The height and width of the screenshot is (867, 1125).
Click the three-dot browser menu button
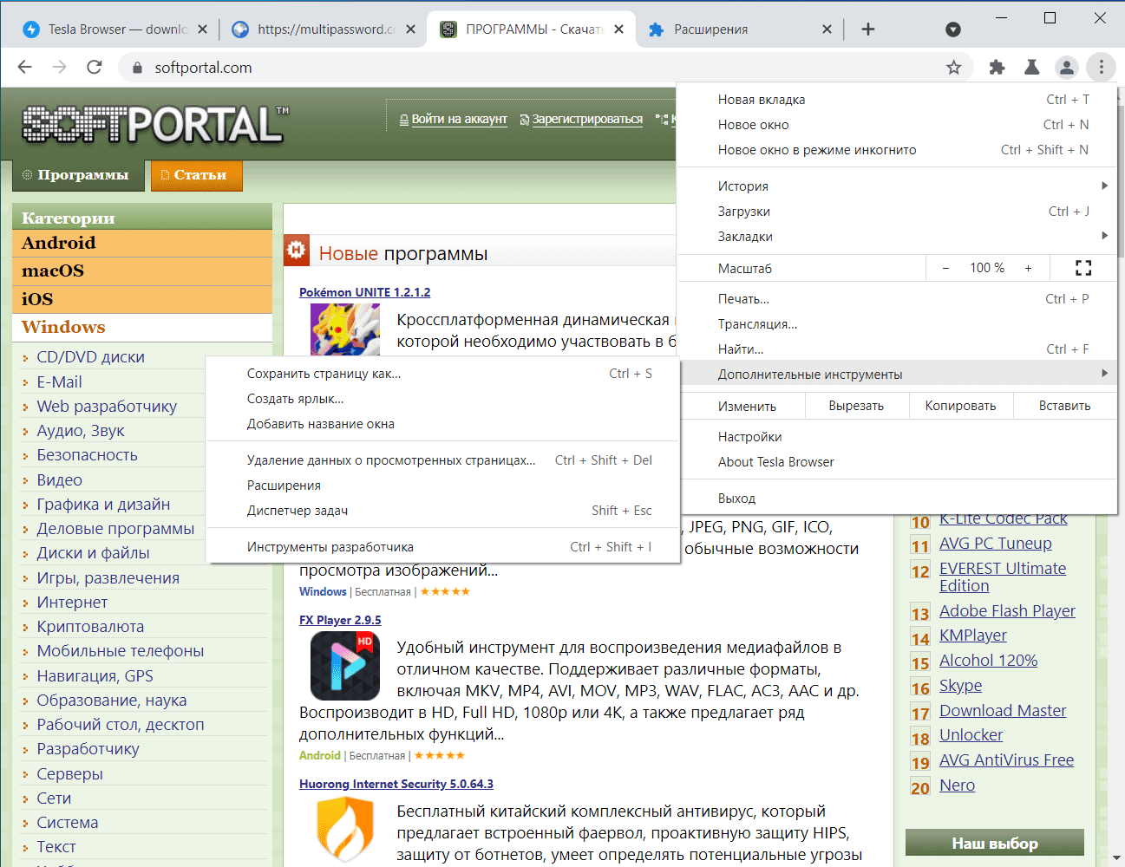coord(1102,68)
